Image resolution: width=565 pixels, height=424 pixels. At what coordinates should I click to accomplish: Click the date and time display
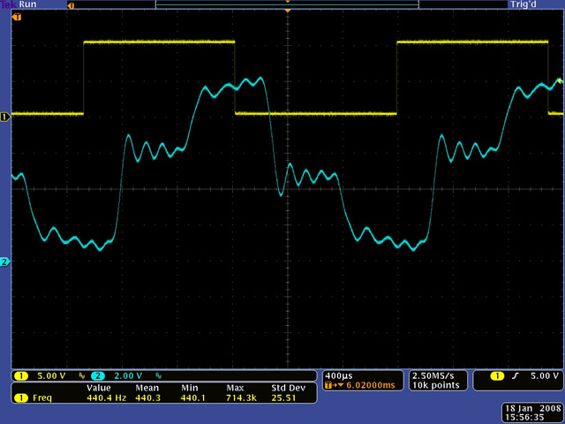point(531,411)
